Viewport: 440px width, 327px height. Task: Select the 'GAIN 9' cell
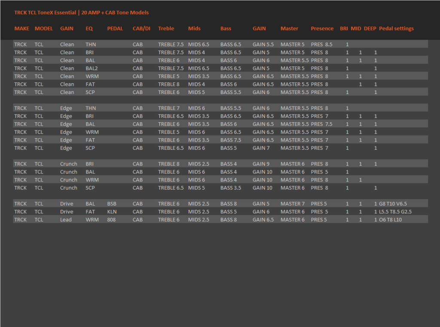tap(261, 164)
